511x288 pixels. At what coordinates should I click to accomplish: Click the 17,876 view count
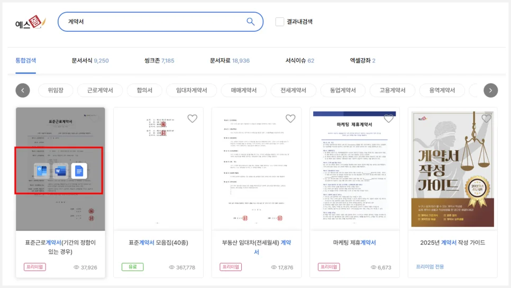click(x=286, y=267)
